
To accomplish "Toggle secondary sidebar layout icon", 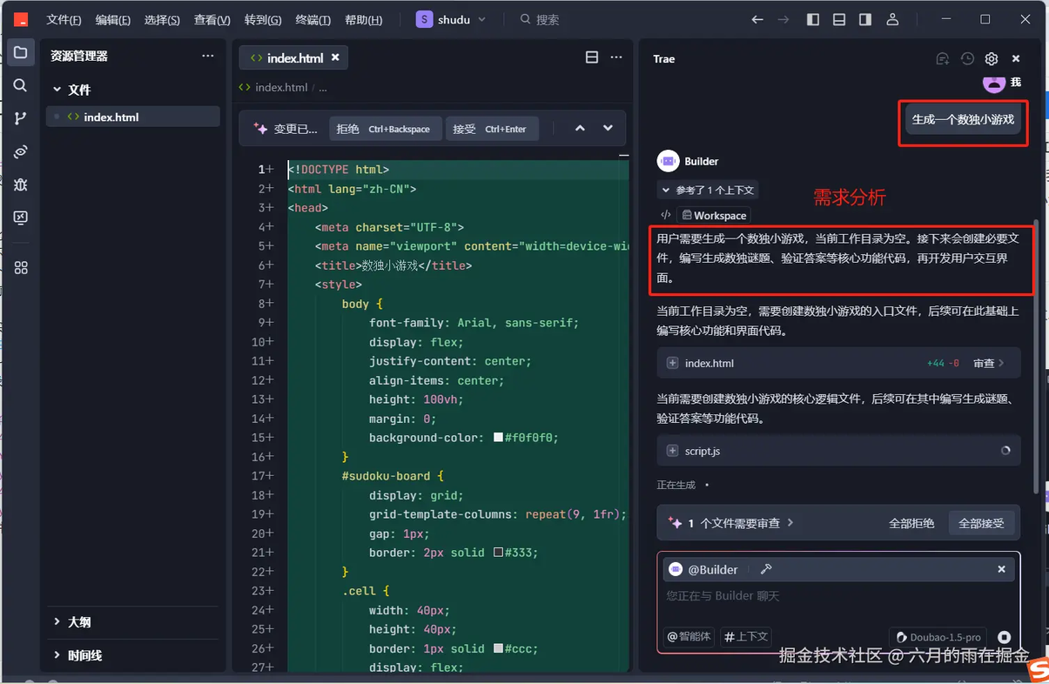I will pos(865,19).
